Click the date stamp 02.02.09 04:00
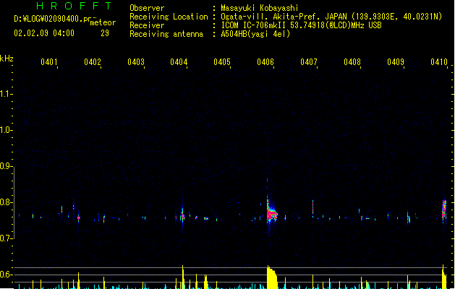455x289 pixels. pyautogui.click(x=44, y=33)
